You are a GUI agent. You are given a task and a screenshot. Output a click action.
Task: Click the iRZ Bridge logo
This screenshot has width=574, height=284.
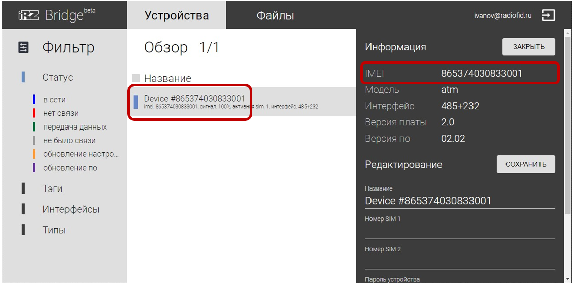(57, 15)
